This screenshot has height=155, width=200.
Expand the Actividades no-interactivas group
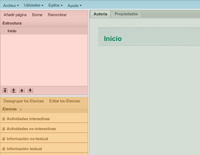[x=3, y=129]
